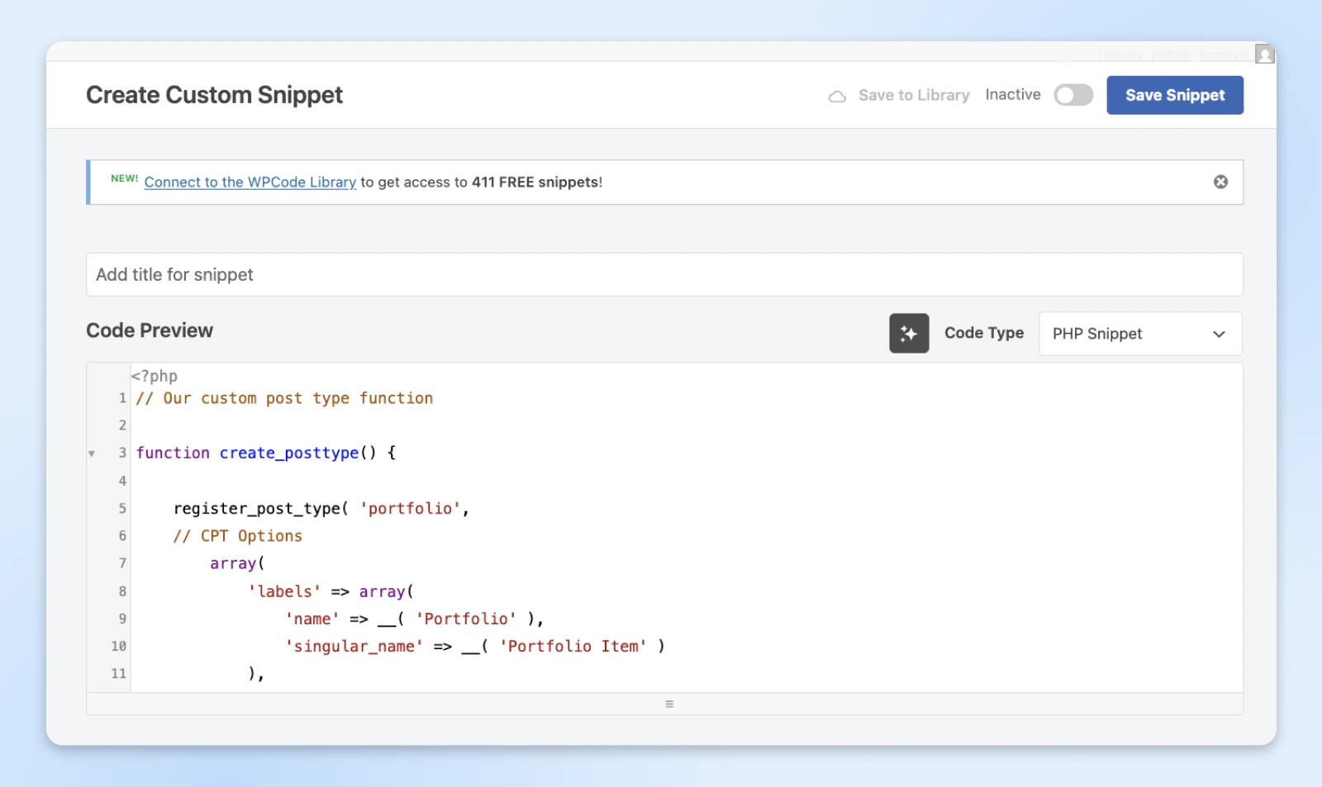This screenshot has height=787, width=1322.
Task: Click the user avatar in the admin bar
Action: coord(1264,55)
